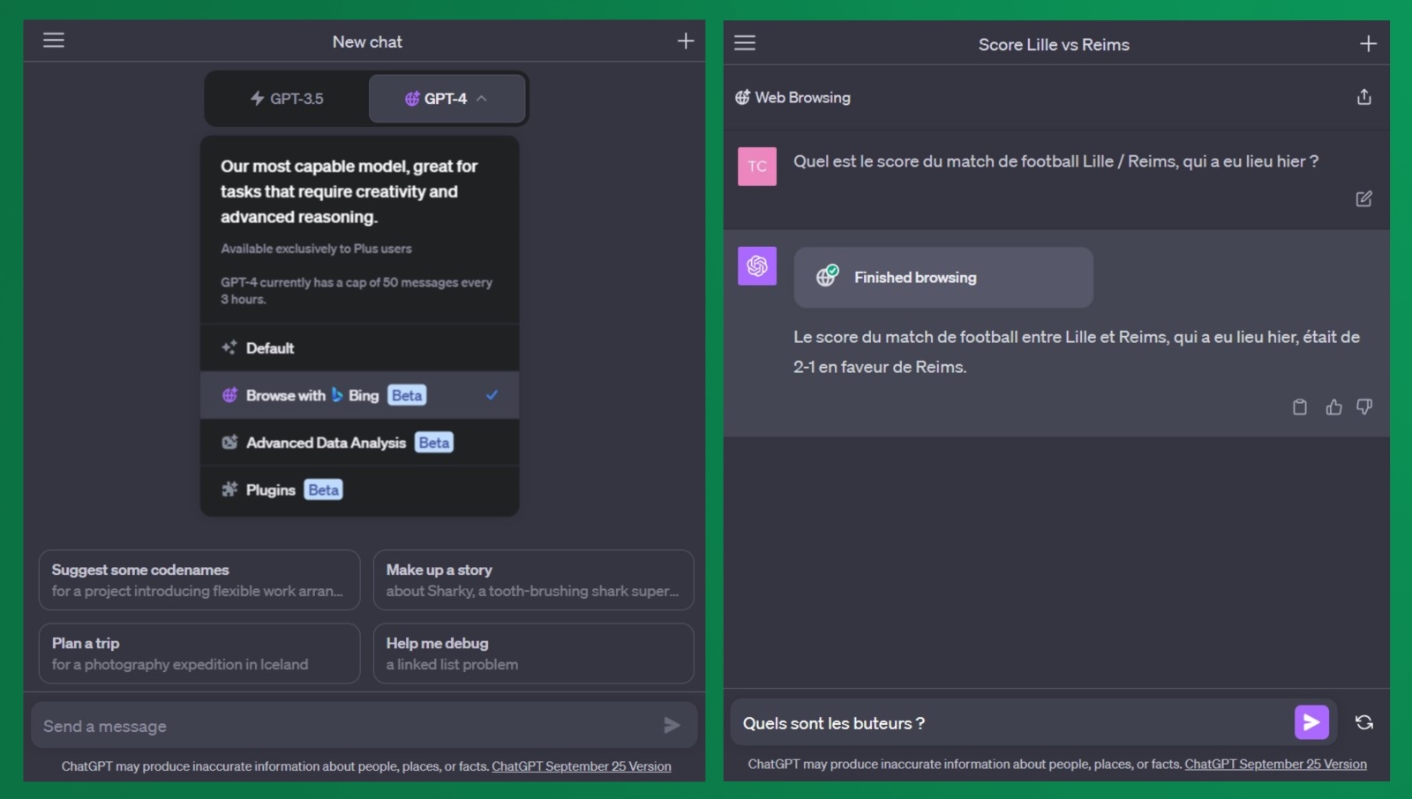Click the edit message pencil icon
Viewport: 1412px width, 799px height.
pyautogui.click(x=1363, y=198)
